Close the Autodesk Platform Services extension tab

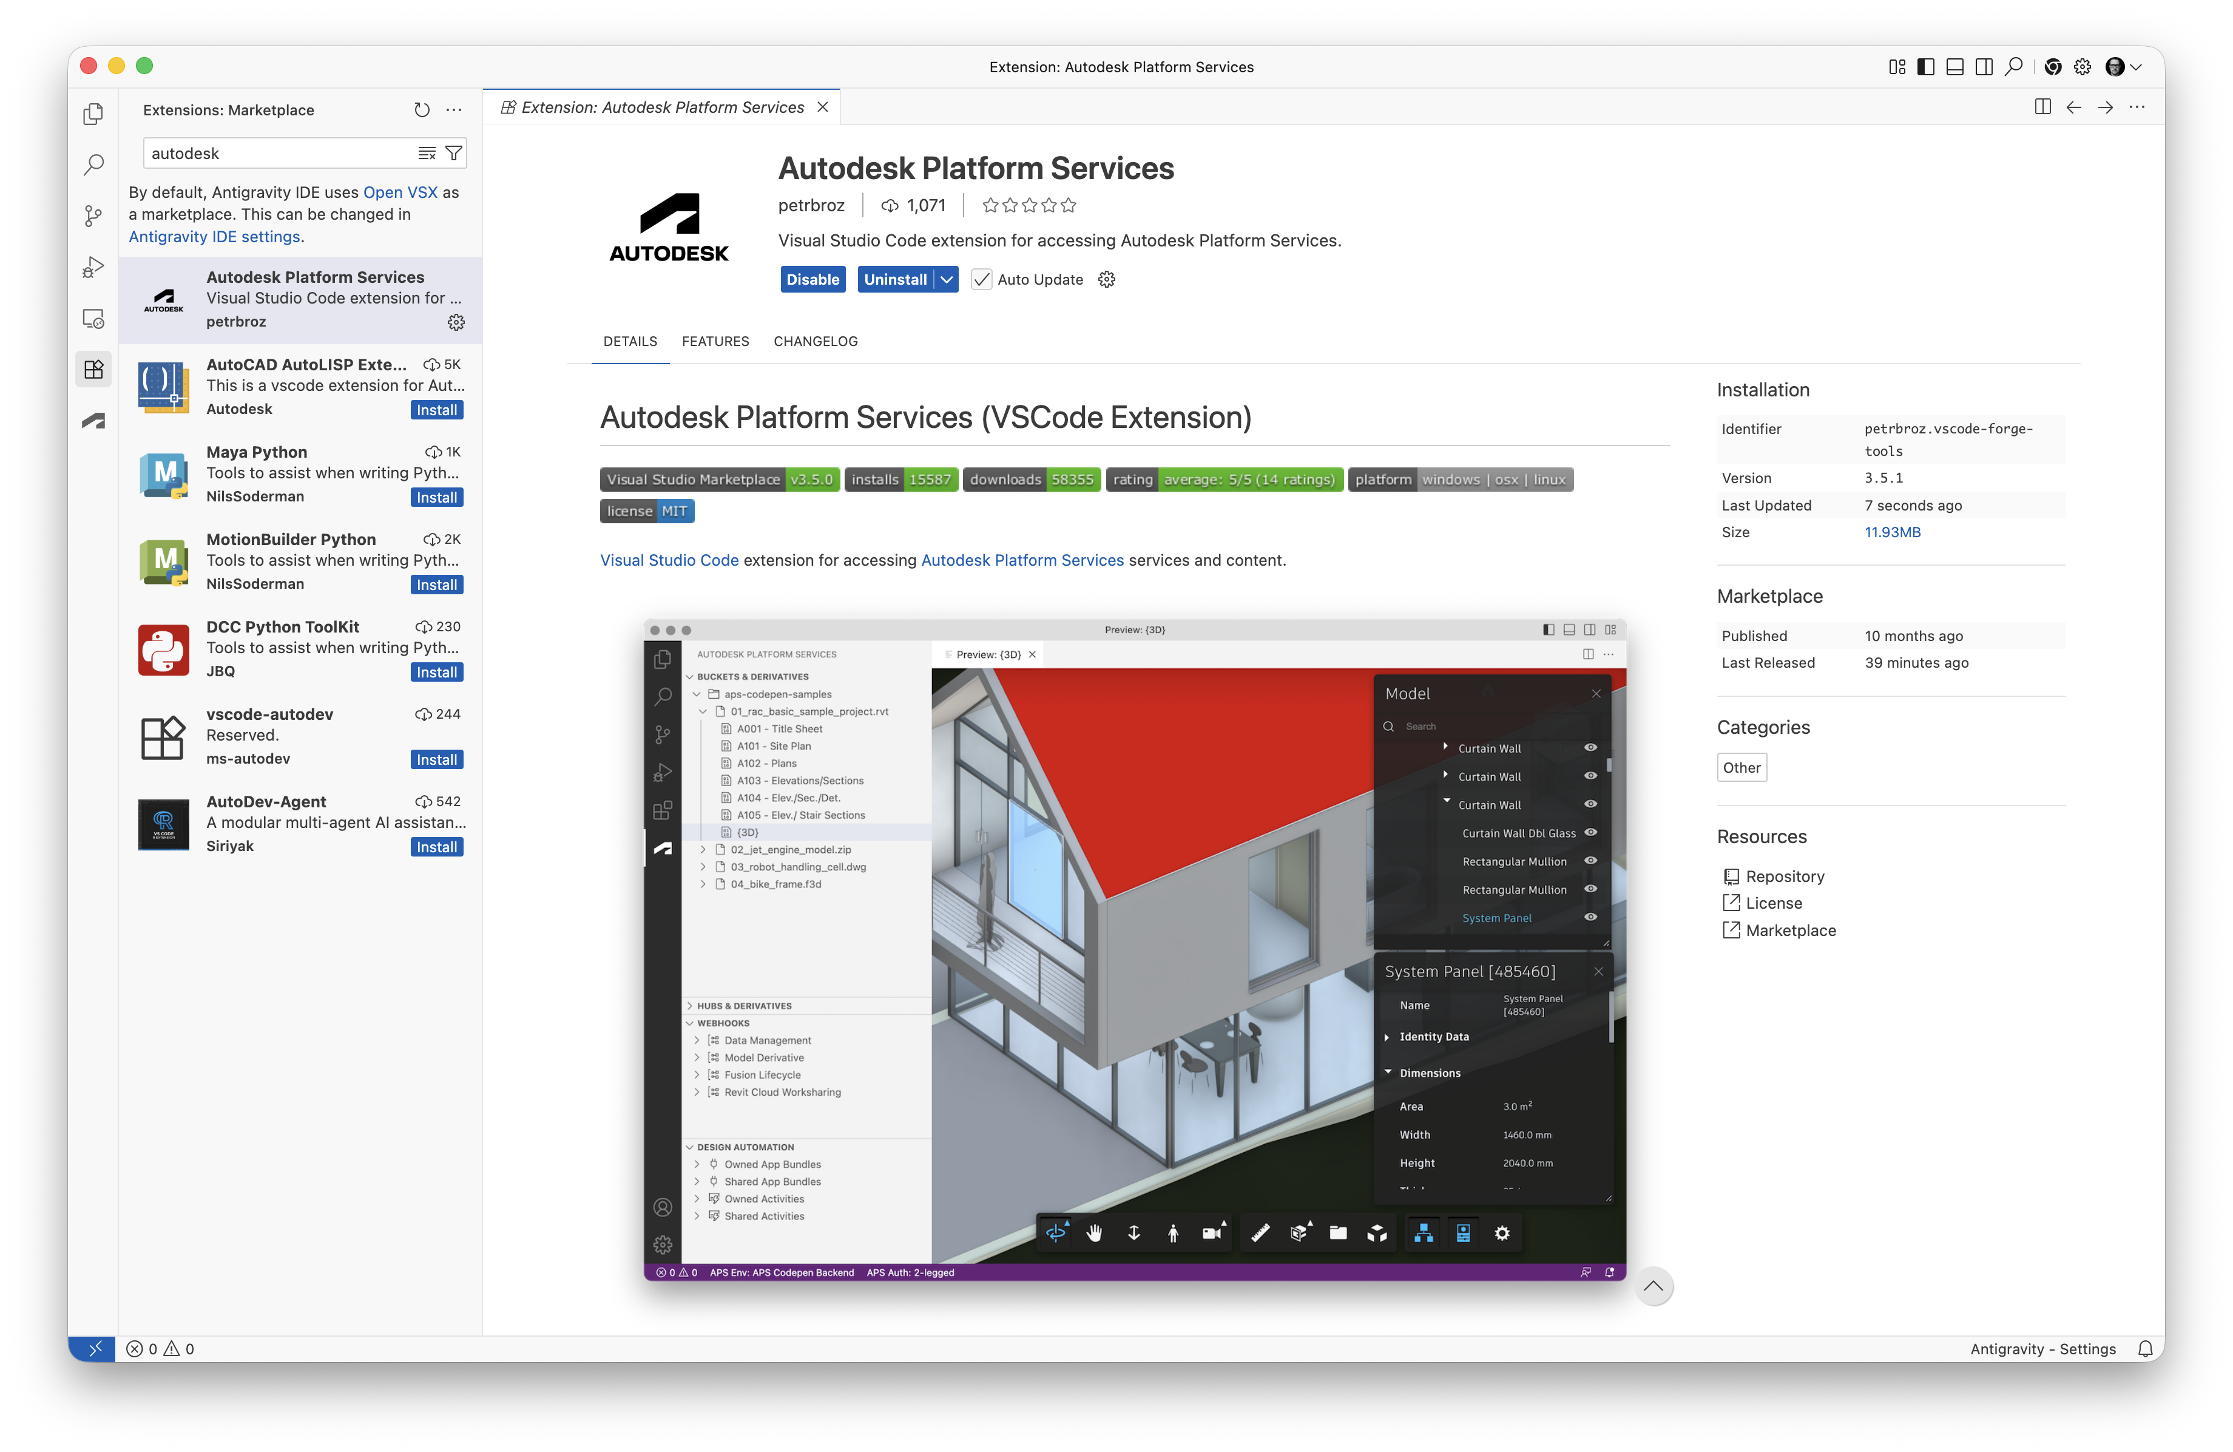pyautogui.click(x=823, y=107)
